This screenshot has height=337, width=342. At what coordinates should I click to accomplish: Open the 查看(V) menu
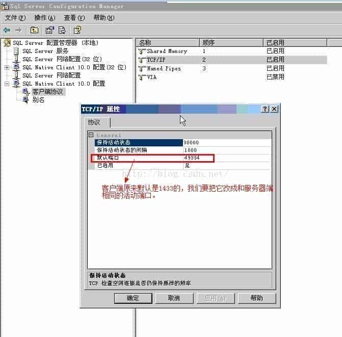(x=74, y=18)
